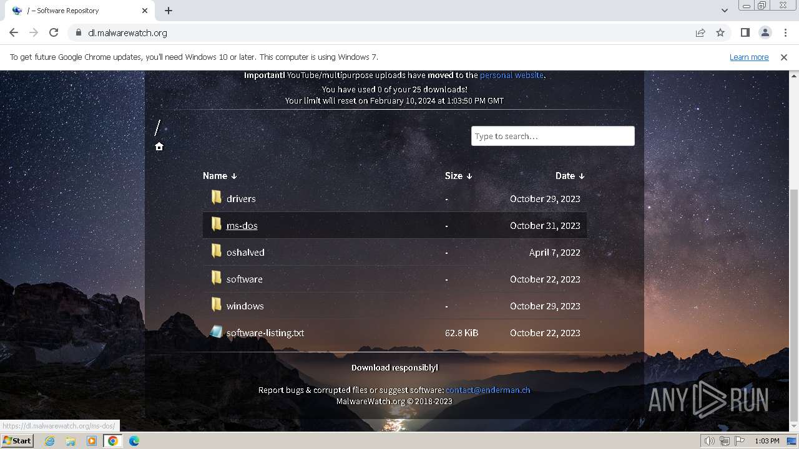799x449 pixels.
Task: Launch Internet Explorer from taskbar
Action: point(49,441)
